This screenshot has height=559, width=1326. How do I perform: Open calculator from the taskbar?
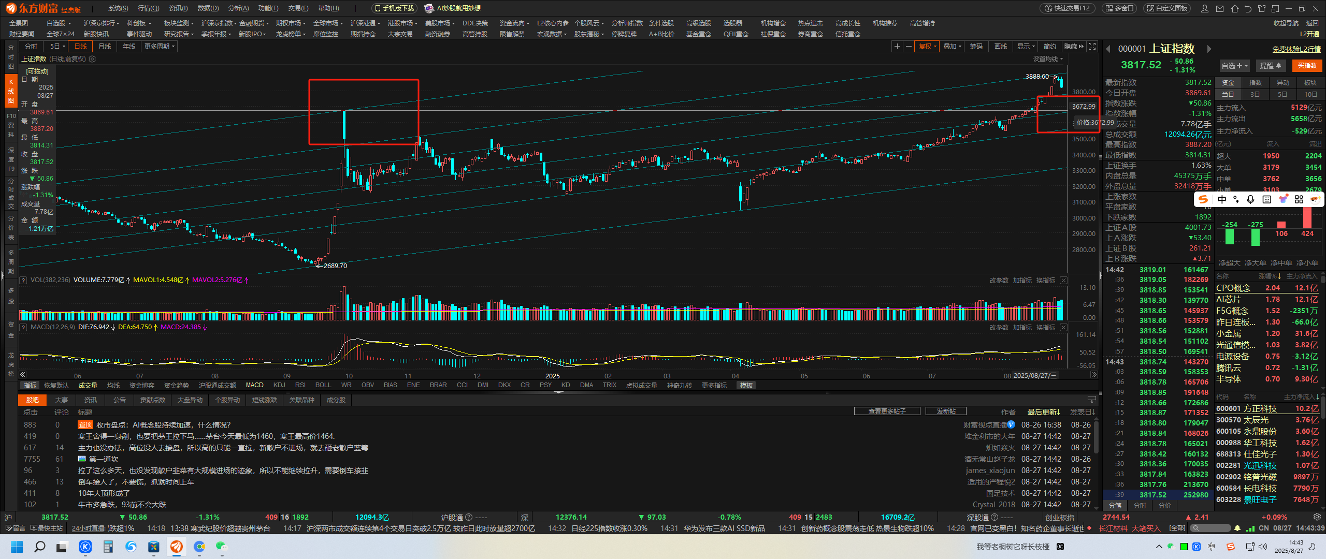(108, 547)
